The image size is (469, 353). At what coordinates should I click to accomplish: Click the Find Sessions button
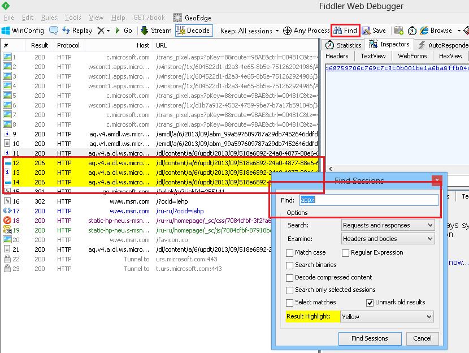coord(370,339)
